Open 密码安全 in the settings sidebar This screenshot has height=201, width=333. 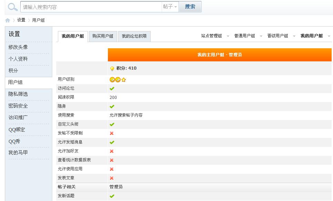18,106
